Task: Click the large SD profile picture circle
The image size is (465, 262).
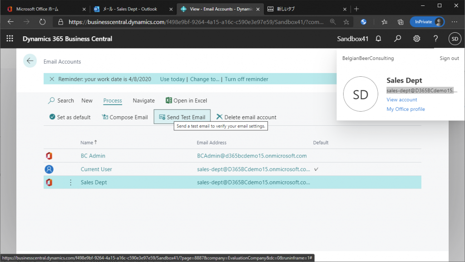Action: pyautogui.click(x=361, y=94)
